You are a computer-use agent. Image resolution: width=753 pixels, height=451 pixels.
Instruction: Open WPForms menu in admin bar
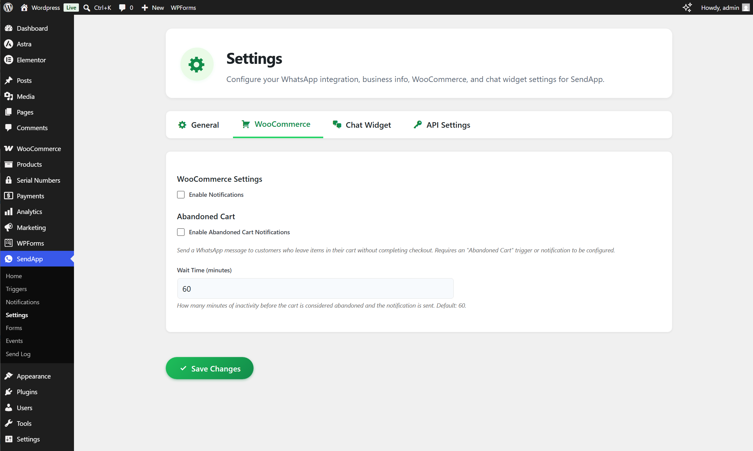pyautogui.click(x=183, y=8)
